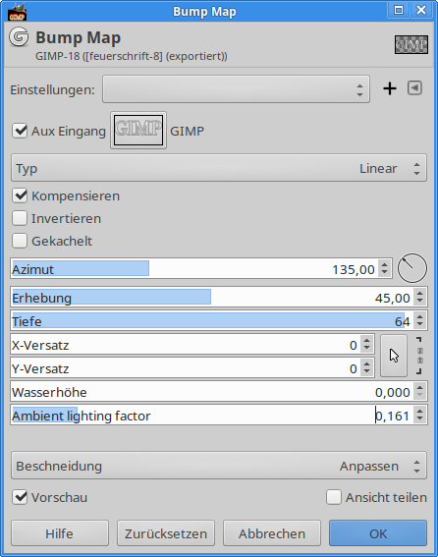Disable the Kompensieren option
This screenshot has height=557, width=438.
click(20, 195)
